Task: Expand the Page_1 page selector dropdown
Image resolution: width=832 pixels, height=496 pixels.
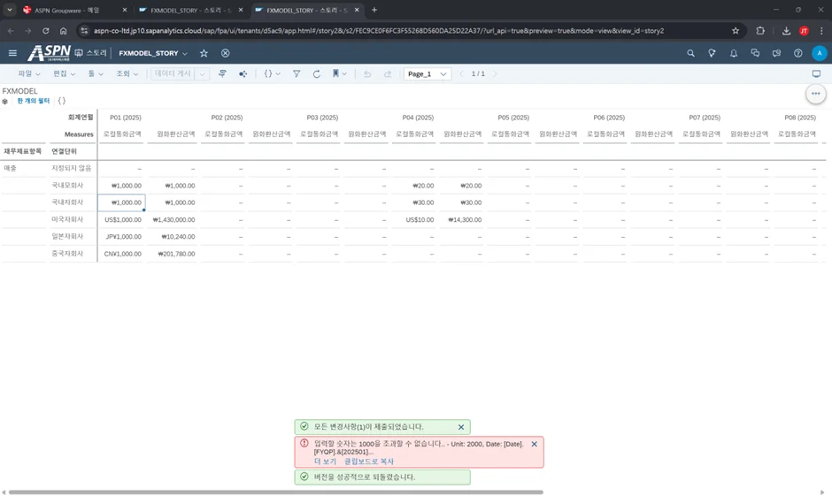Action: click(x=428, y=74)
